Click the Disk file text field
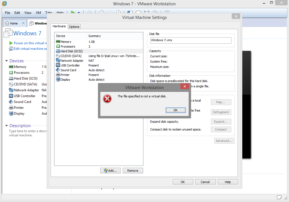The image size is (289, 202). coord(190,40)
